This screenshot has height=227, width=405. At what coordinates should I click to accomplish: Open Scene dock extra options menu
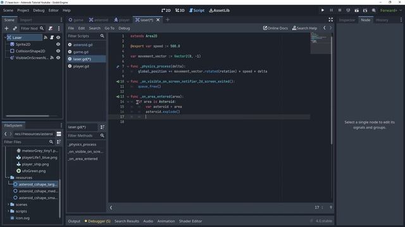(59, 28)
